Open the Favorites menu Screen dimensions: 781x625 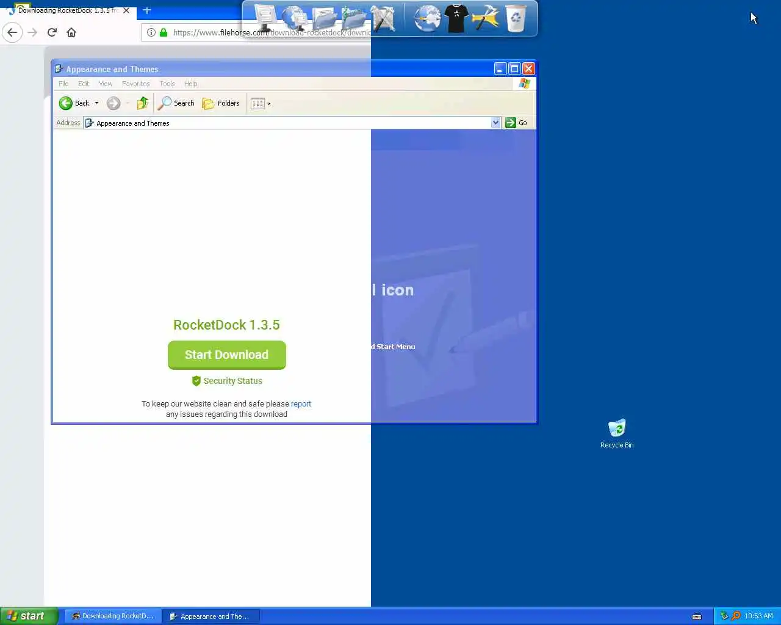click(x=135, y=84)
